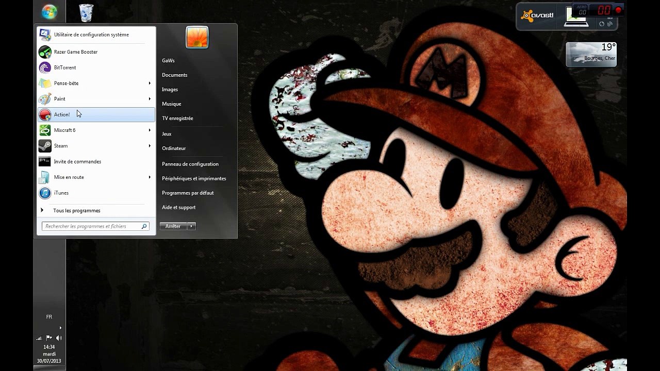This screenshot has height=371, width=660.
Task: Open the shutdown options arrow beside Arrêter
Action: click(191, 226)
